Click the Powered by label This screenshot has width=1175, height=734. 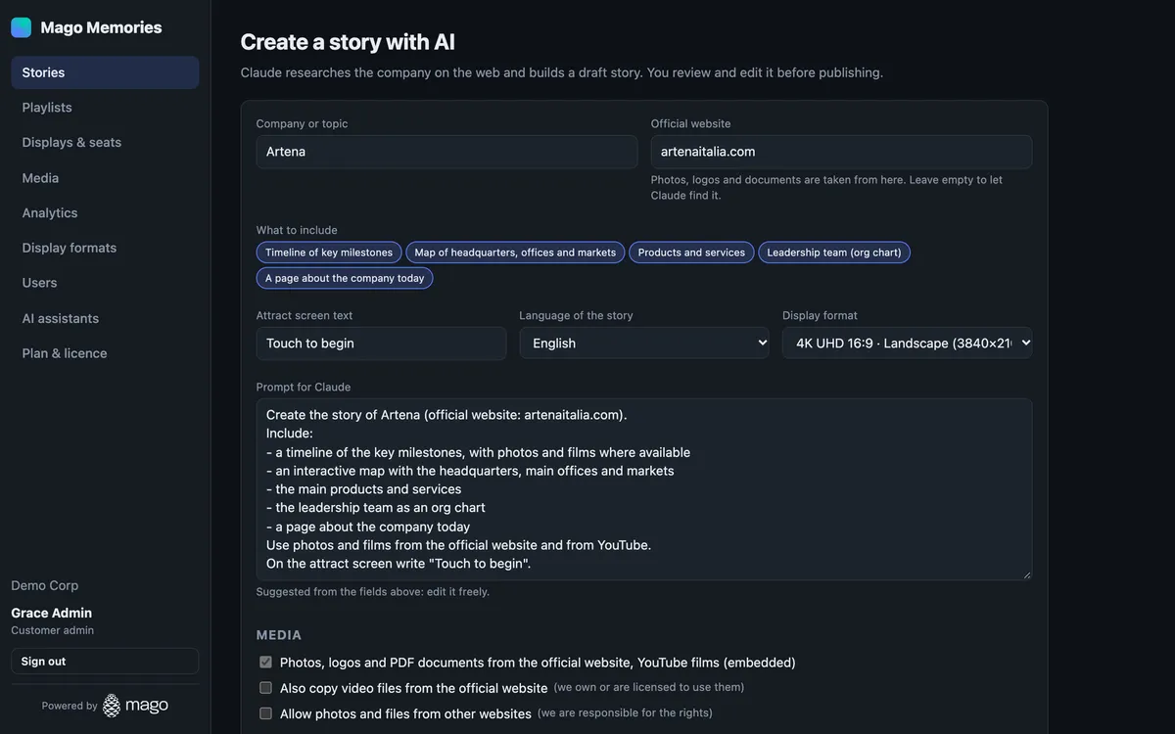point(70,706)
